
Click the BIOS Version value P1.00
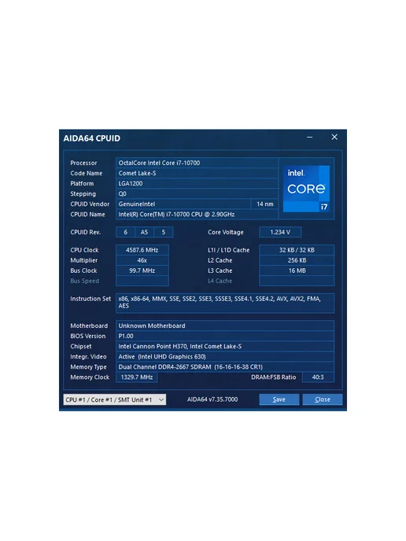click(225, 336)
